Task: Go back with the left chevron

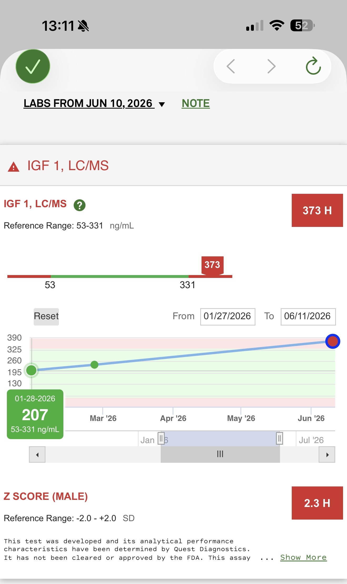Action: click(x=231, y=66)
